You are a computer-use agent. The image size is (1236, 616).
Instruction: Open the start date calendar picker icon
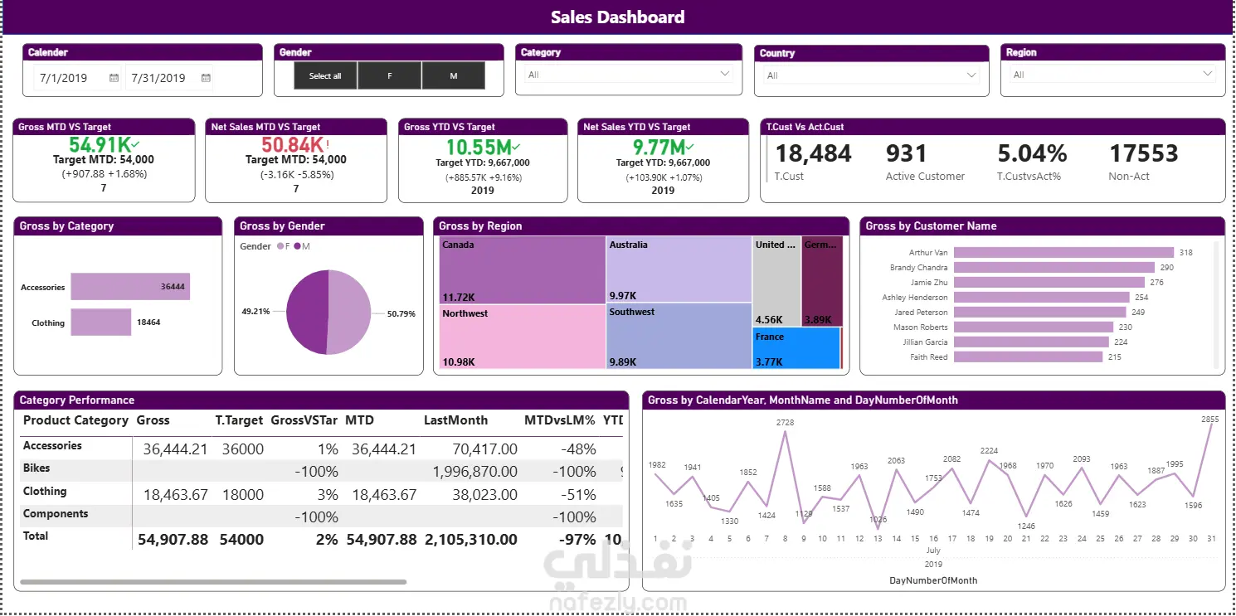(x=114, y=79)
